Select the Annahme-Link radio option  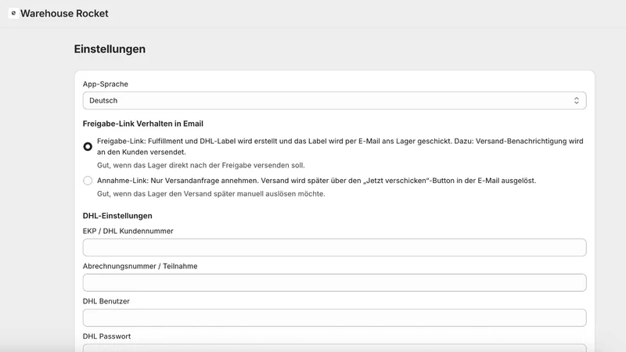tap(88, 181)
